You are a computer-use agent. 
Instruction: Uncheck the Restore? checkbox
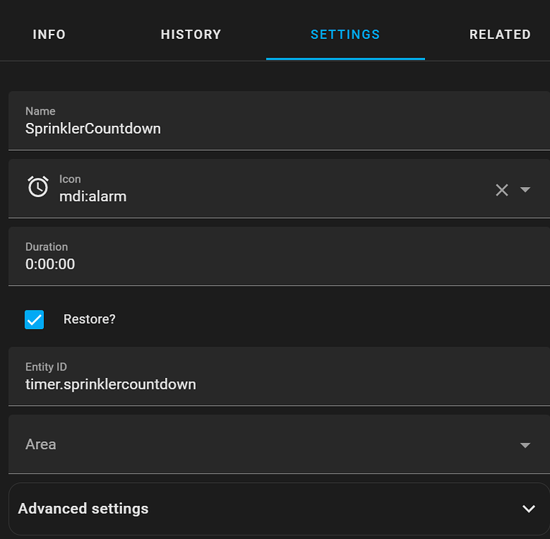pos(34,319)
